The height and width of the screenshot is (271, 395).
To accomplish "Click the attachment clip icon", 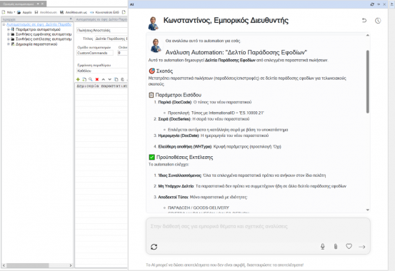I will pos(336,247).
